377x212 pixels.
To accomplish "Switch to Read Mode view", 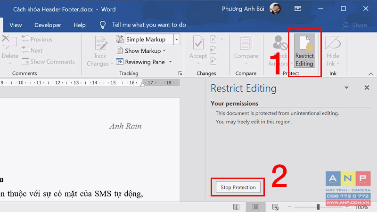I will click(237, 207).
